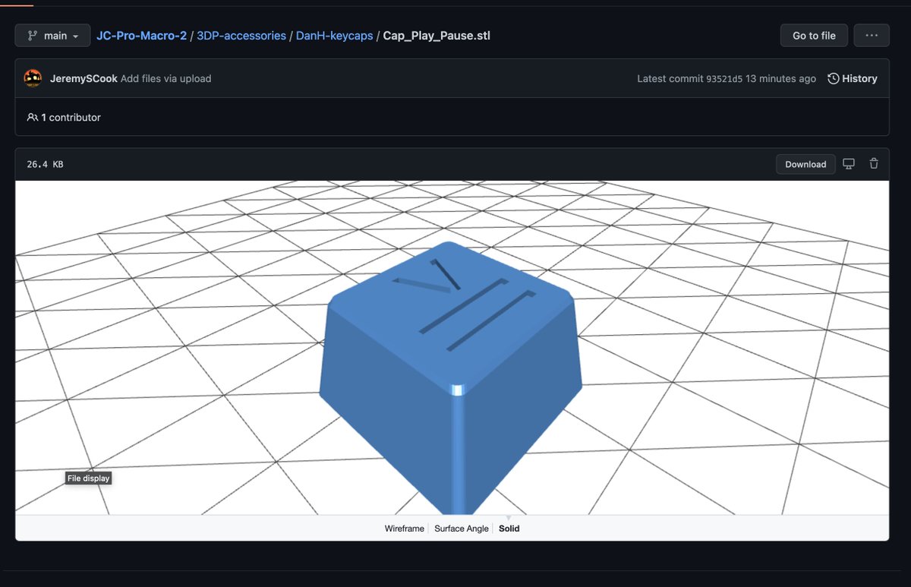
Task: Click the git branch icon on main button
Action: pos(33,36)
